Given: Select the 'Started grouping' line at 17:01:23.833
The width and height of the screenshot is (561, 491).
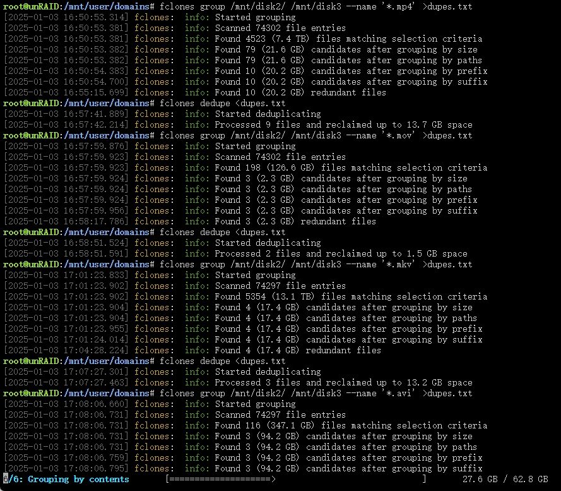Looking at the screenshot, I should pos(150,276).
